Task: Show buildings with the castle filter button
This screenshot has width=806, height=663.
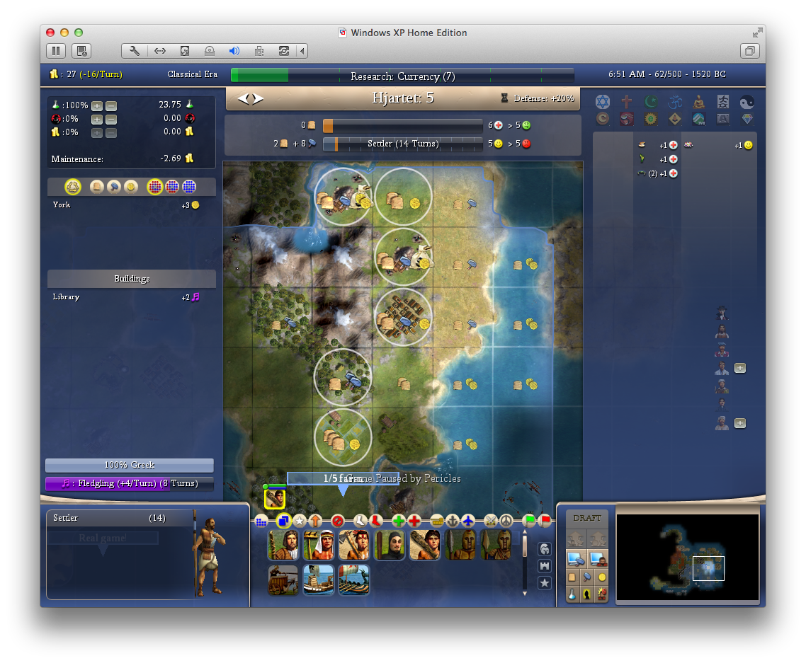Action: pos(545,567)
